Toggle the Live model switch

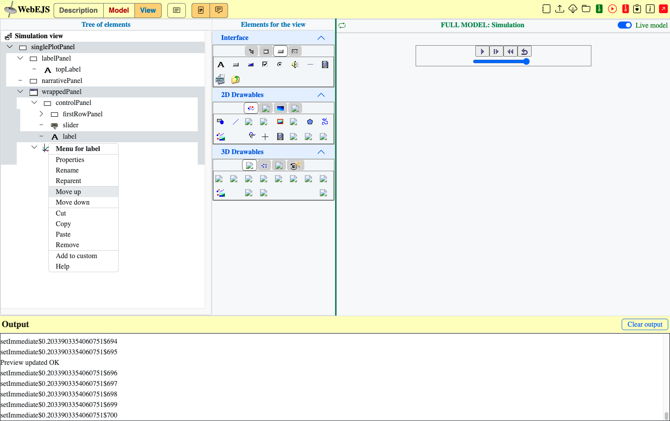point(625,25)
